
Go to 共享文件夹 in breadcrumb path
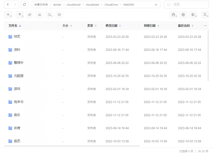click(41, 5)
